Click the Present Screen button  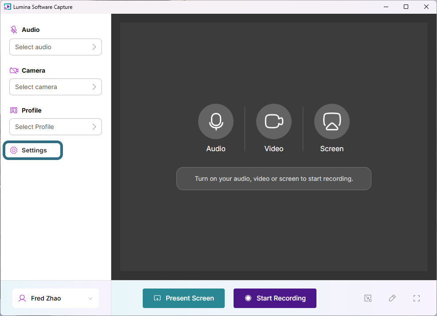tap(183, 298)
